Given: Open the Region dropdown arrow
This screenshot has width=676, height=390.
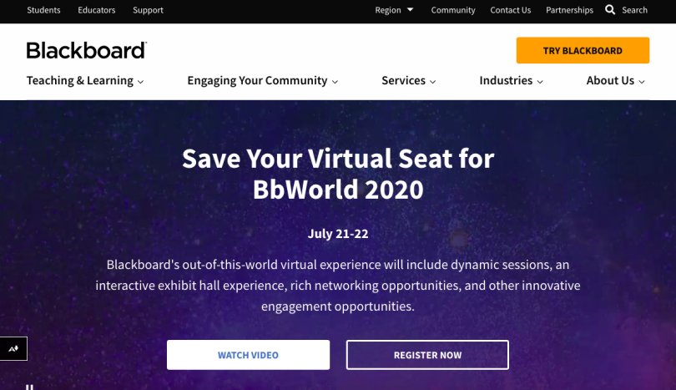Looking at the screenshot, I should (411, 9).
